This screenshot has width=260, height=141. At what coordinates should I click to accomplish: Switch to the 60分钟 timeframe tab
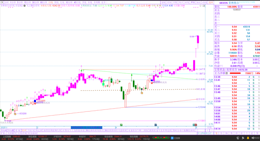coord(44,2)
